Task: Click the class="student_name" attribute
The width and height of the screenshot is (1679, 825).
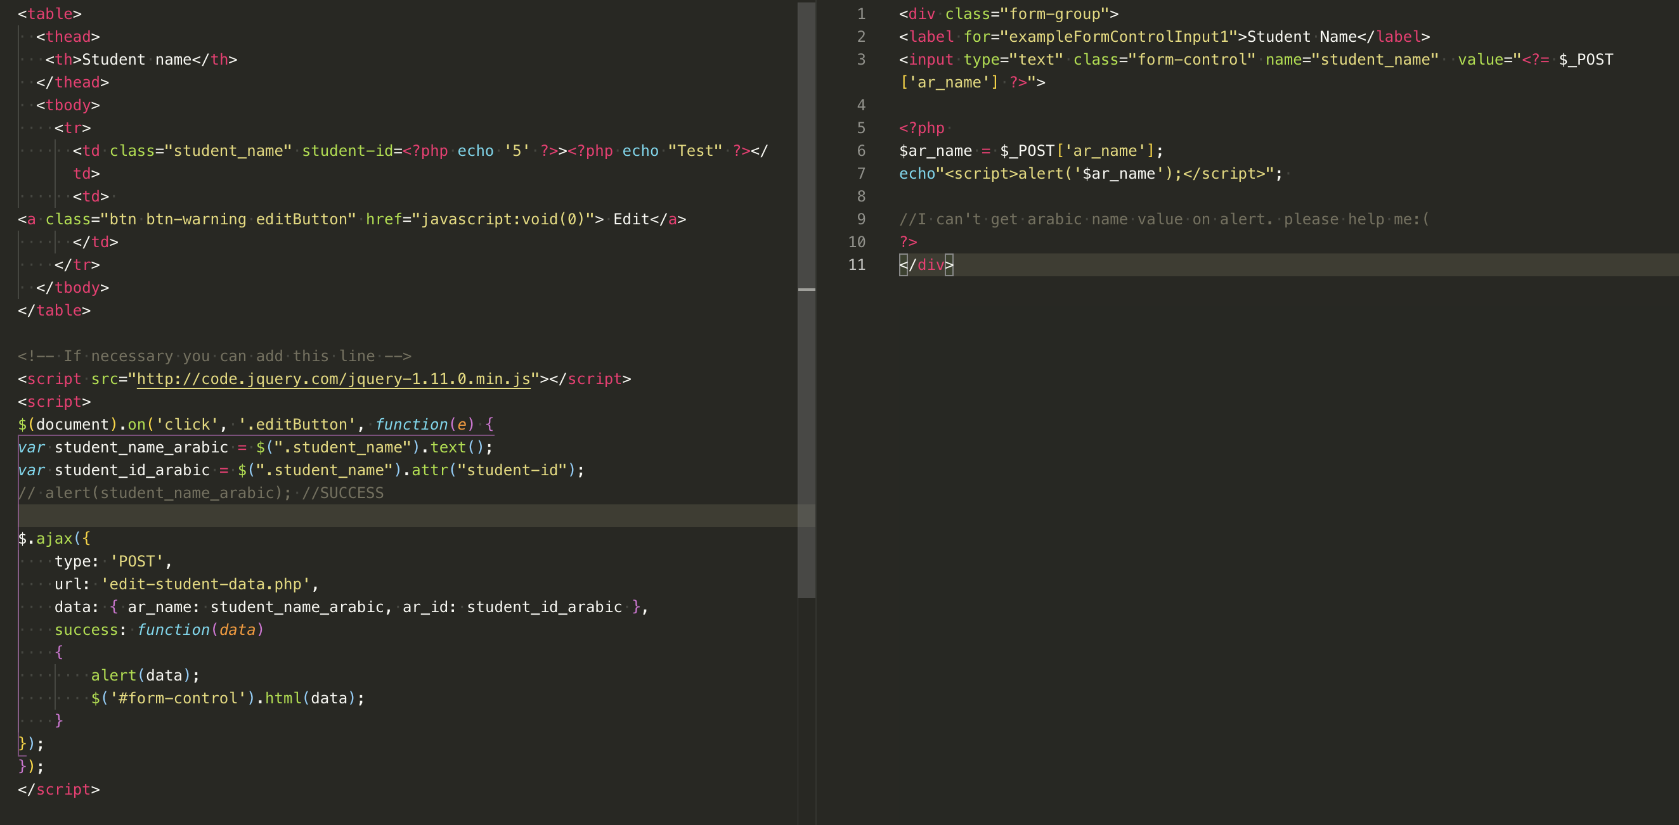Action: [201, 150]
